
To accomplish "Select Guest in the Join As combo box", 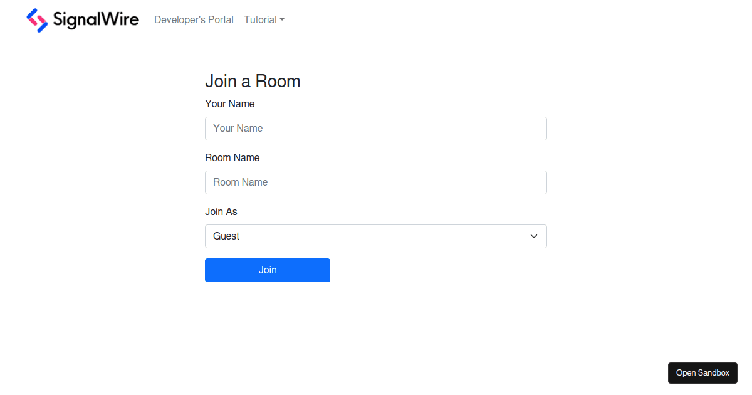I will (376, 236).
